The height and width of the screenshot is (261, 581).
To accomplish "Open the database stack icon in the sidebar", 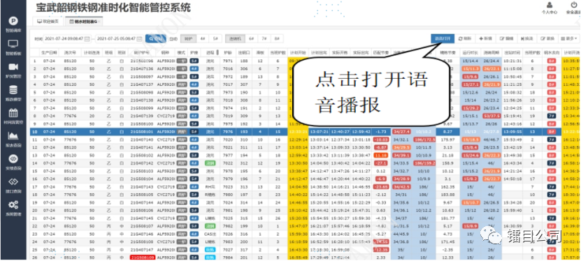I will pyautogui.click(x=13, y=90).
